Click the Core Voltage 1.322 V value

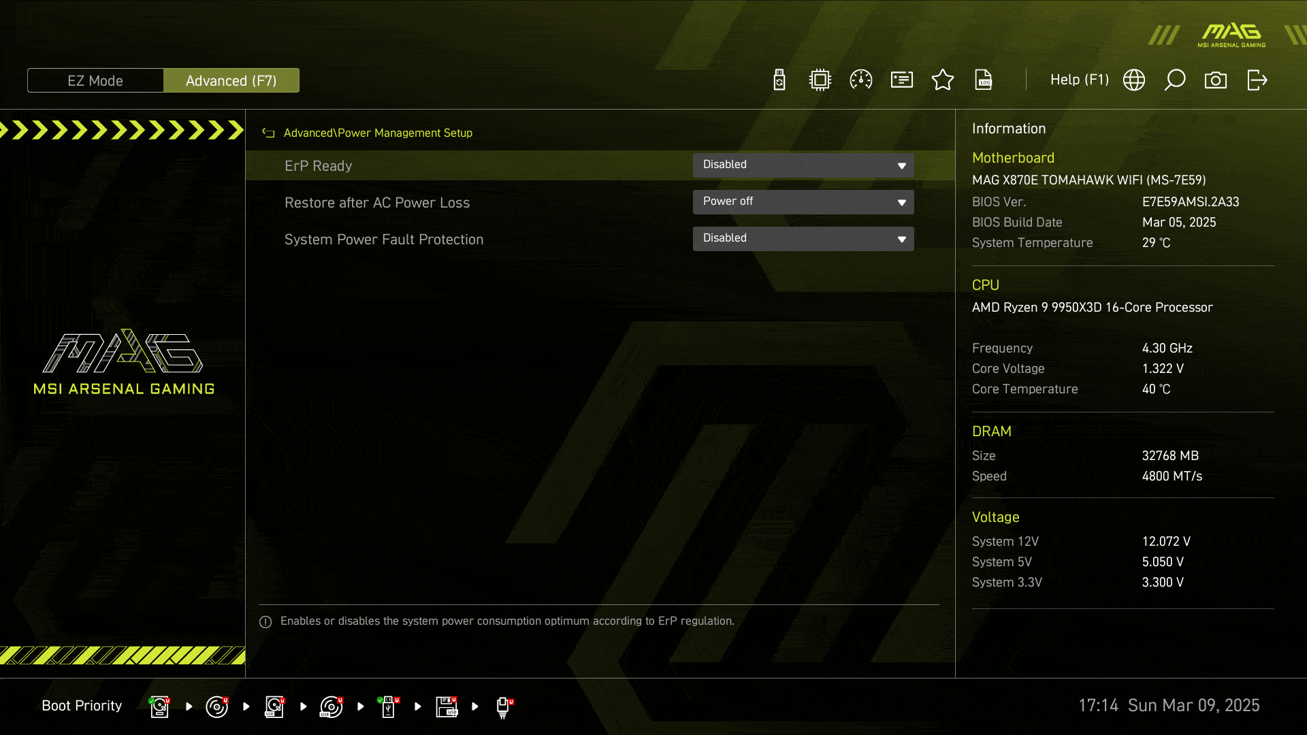(x=1163, y=369)
